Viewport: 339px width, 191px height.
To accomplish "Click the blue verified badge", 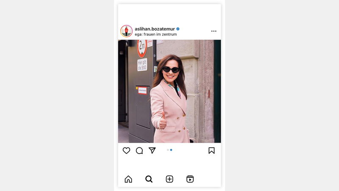I will click(178, 29).
